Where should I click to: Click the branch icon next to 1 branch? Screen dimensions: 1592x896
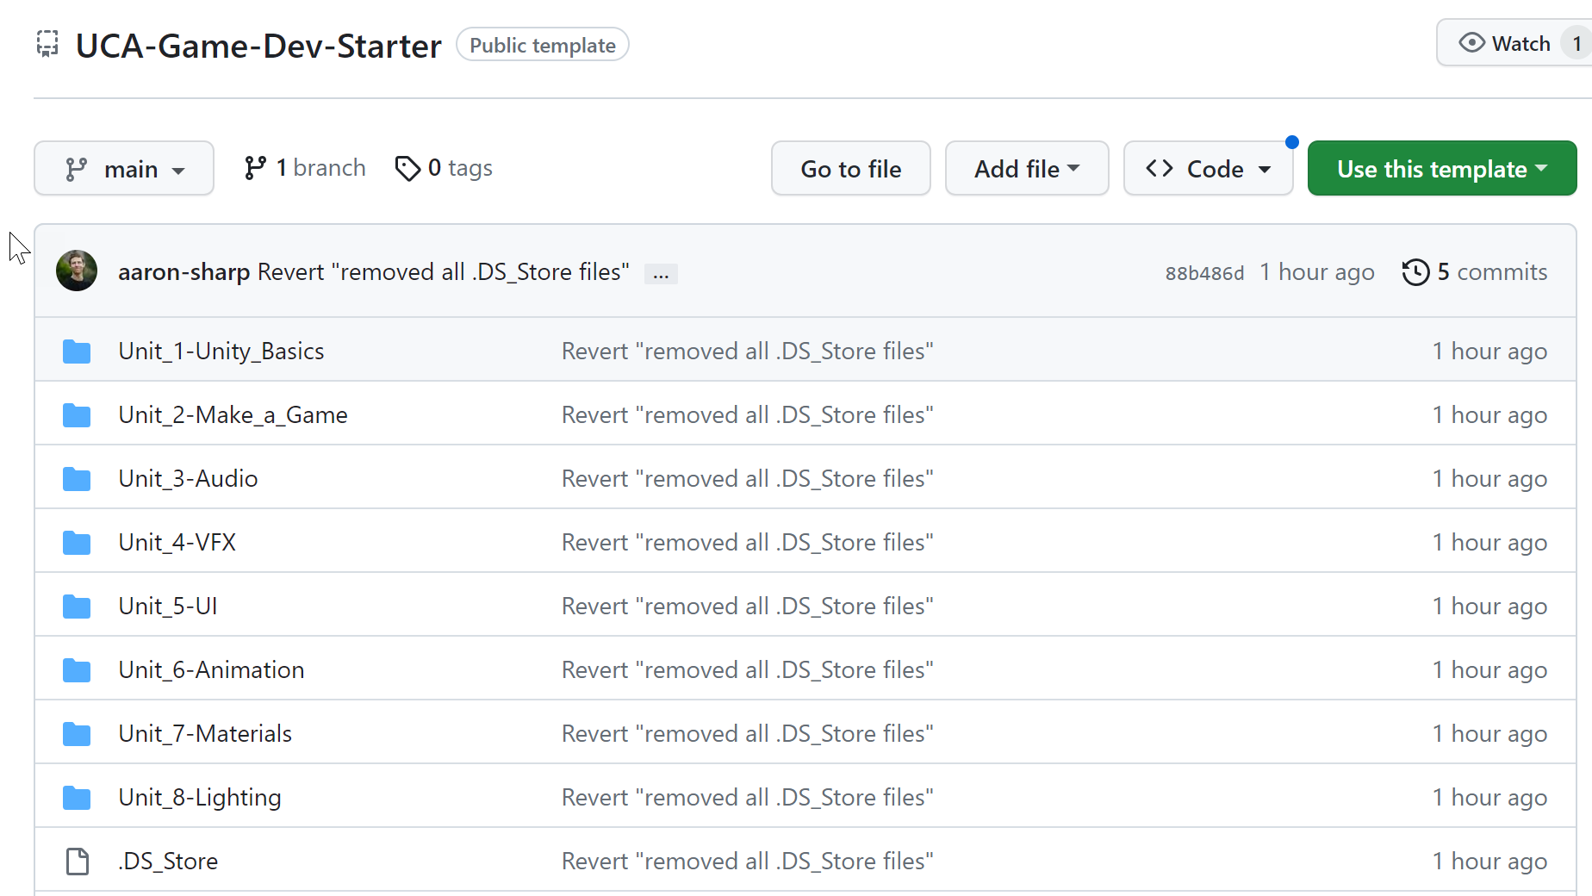(255, 168)
